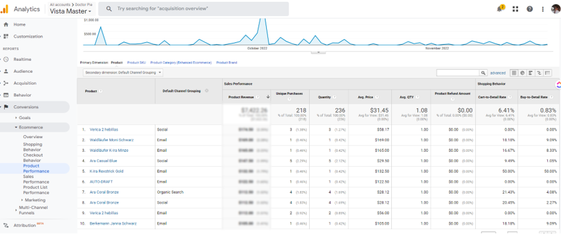Select Product Brand primary dimension
Image resolution: width=561 pixels, height=234 pixels.
click(226, 63)
